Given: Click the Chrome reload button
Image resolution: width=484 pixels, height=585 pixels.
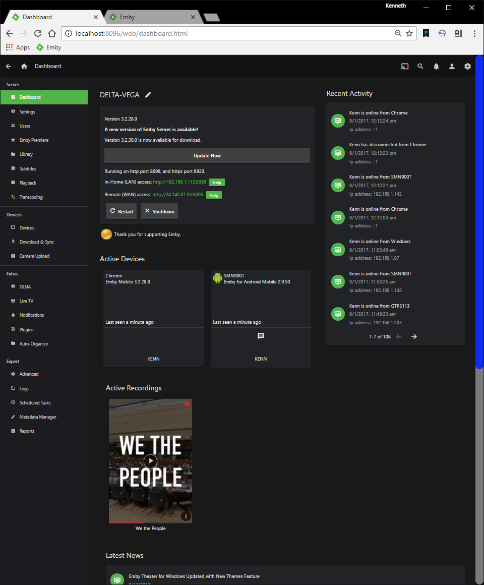Looking at the screenshot, I should click(38, 33).
